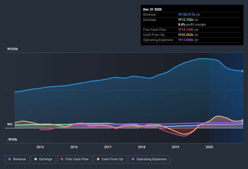248x169 pixels.
Task: Click the 2015 x-axis label
Action: (x=40, y=147)
